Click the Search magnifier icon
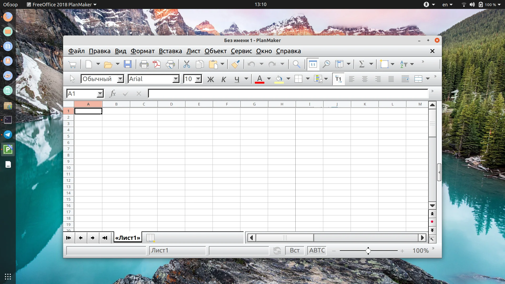 click(296, 64)
